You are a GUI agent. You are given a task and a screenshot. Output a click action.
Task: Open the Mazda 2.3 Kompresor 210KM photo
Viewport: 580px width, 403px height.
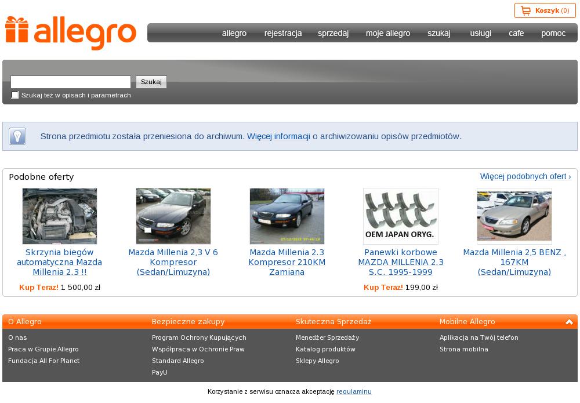click(287, 216)
